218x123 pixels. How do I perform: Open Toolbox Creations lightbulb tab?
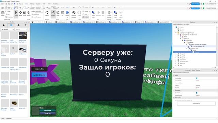26,25
